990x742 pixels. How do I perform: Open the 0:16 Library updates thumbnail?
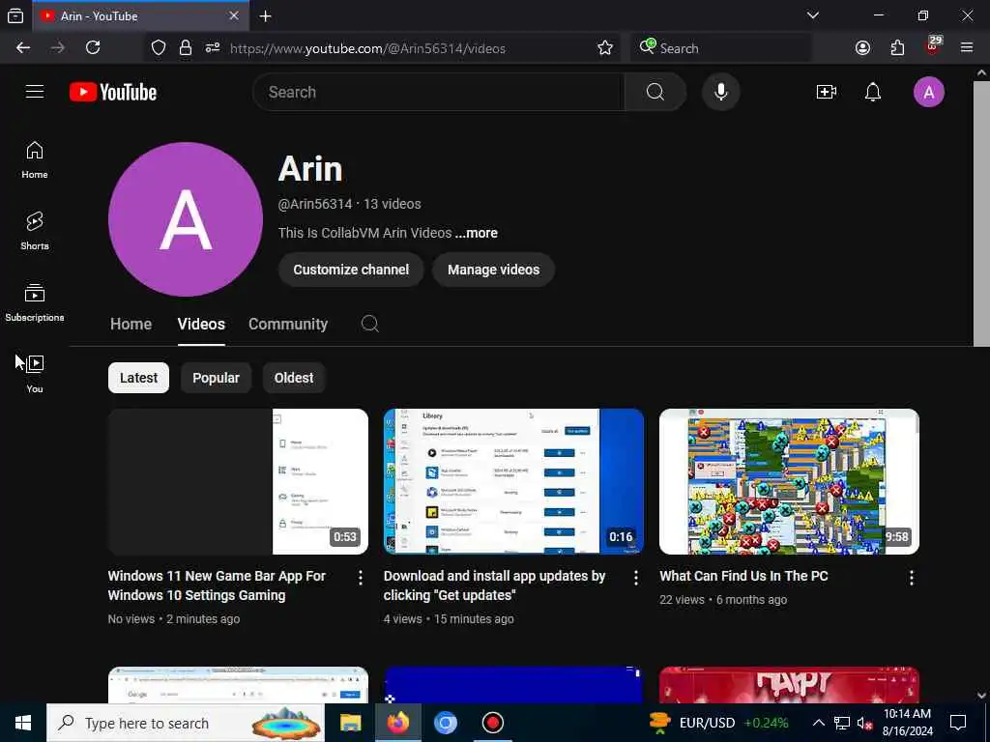coord(513,481)
